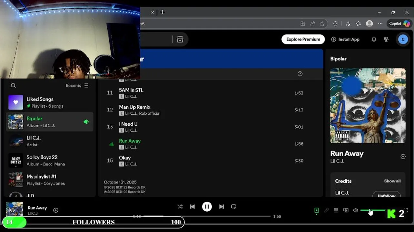Open the lyrics microphone icon
Viewport: 414px width, 232px height.
(326, 210)
